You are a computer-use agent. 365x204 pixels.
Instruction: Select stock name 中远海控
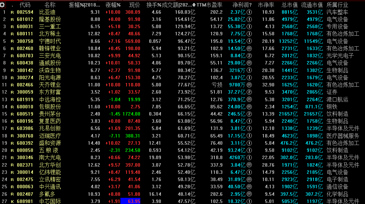pos(50,99)
